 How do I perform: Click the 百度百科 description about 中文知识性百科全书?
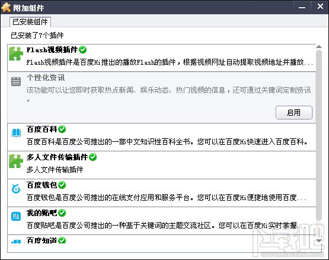(167, 142)
